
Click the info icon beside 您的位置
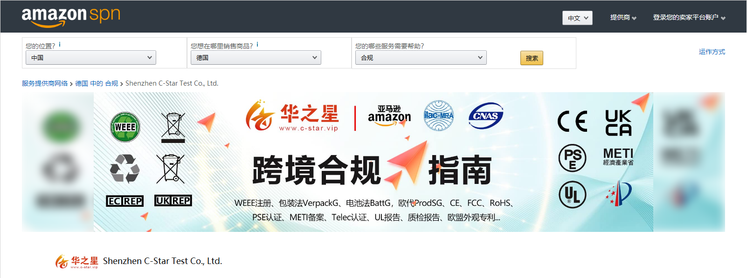(x=60, y=45)
